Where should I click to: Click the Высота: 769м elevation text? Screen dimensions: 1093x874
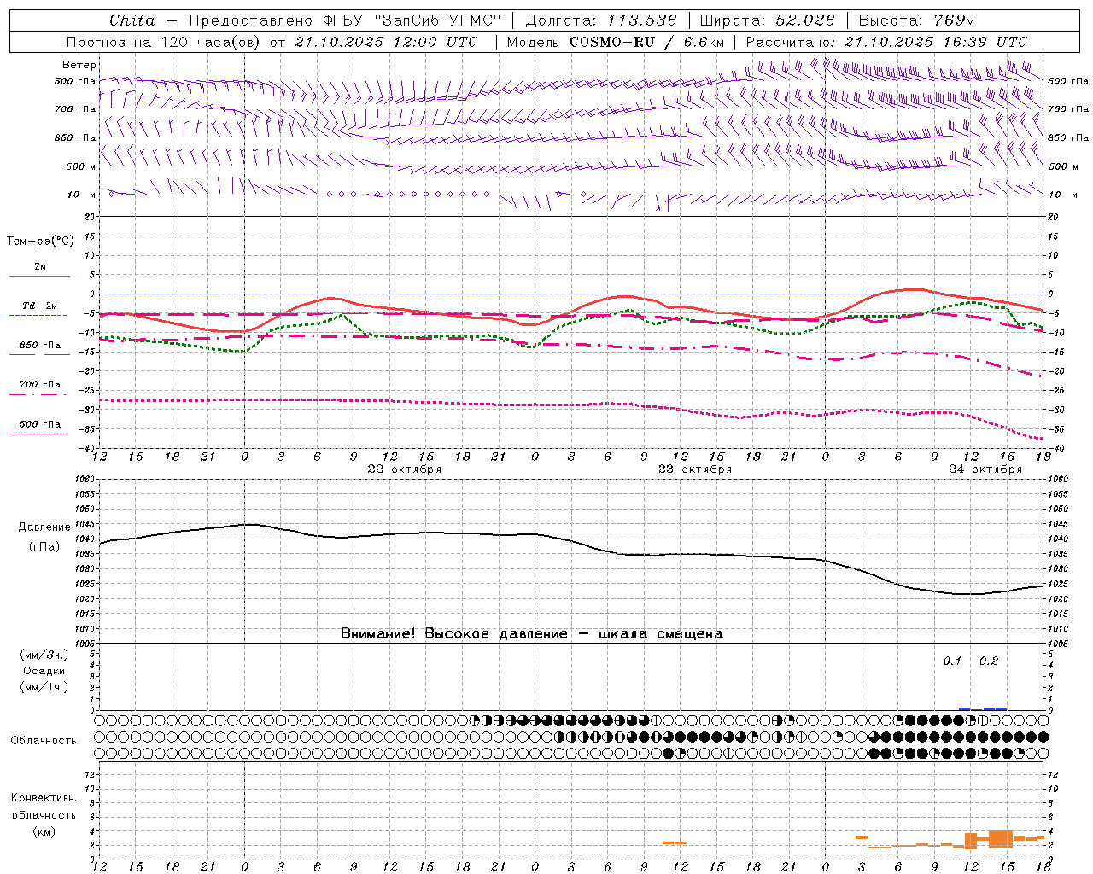coord(917,20)
